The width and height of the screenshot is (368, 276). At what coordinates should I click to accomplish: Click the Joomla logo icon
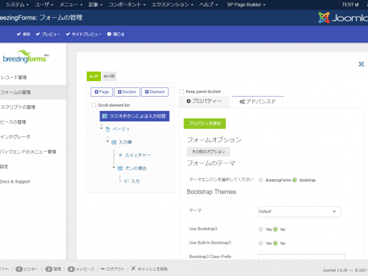point(324,18)
